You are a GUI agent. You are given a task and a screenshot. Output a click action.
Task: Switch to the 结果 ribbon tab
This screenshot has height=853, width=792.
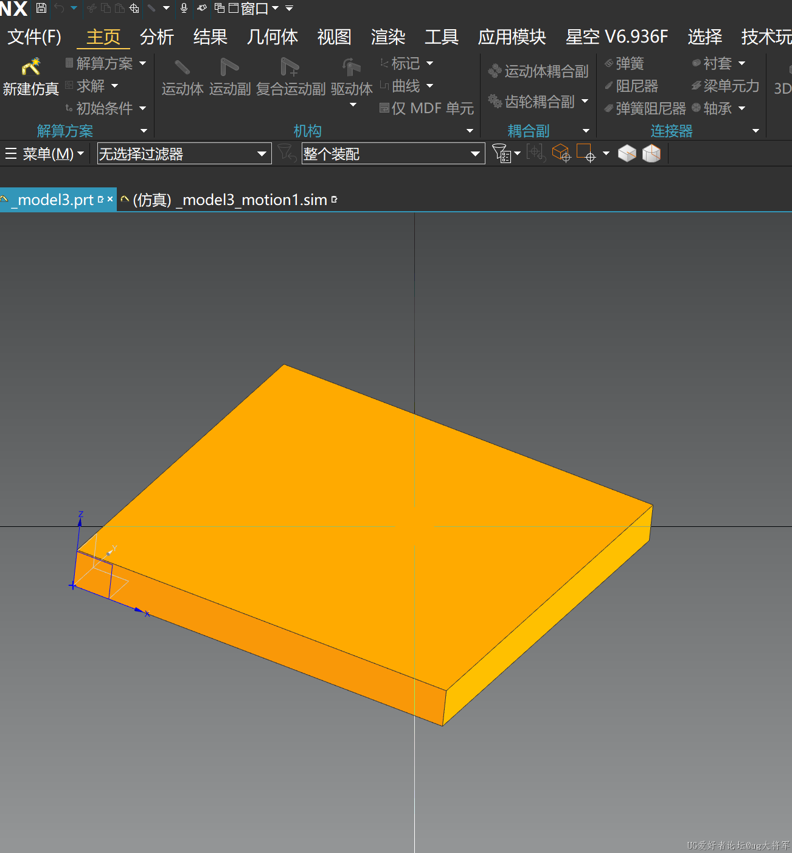tap(210, 37)
